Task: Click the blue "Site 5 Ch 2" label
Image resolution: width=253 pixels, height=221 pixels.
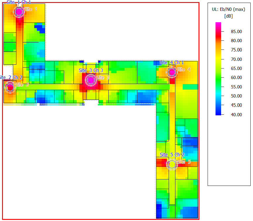Action: pyautogui.click(x=172, y=155)
